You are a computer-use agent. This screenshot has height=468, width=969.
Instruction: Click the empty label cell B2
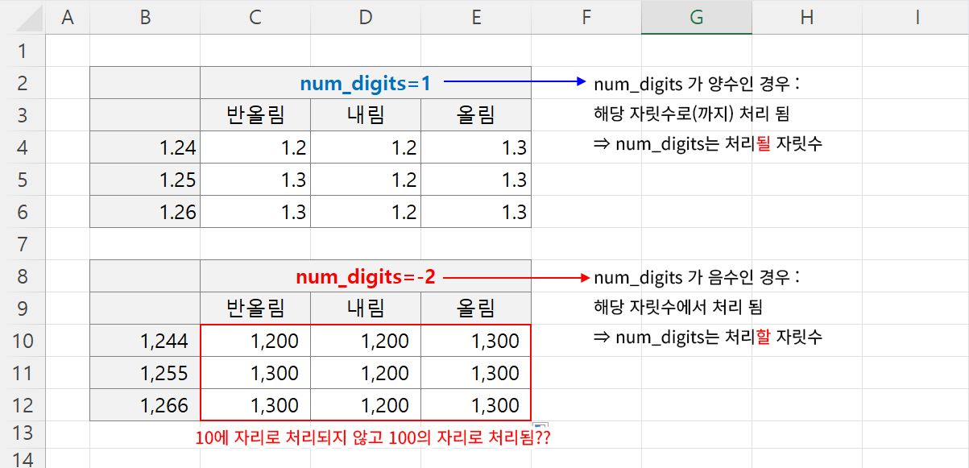[x=145, y=83]
